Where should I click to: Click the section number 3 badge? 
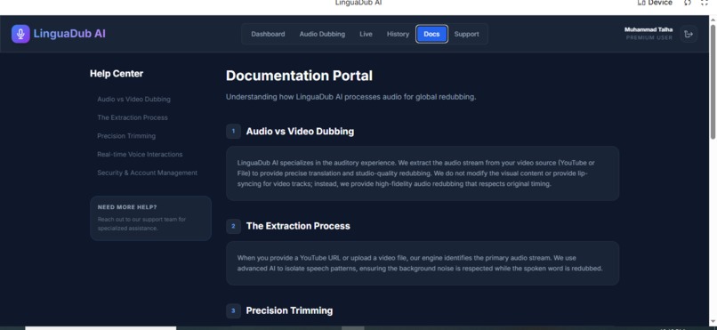pyautogui.click(x=233, y=310)
